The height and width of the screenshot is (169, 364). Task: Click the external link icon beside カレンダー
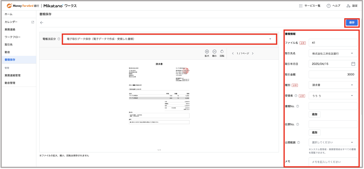point(32,22)
